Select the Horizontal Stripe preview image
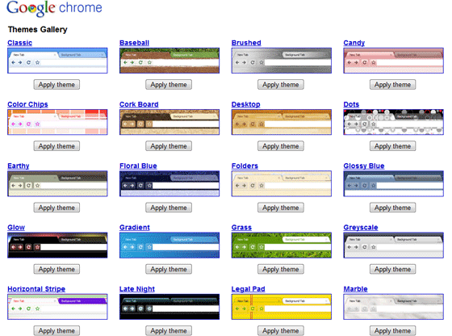Viewport: 452px width, 336px height. 57,307
